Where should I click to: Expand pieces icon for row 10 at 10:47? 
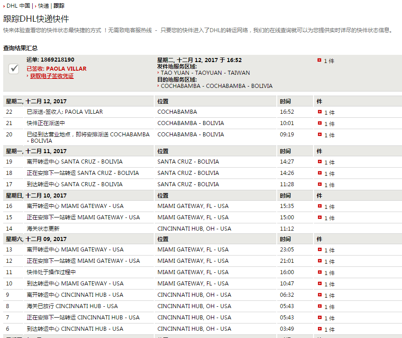320,283
